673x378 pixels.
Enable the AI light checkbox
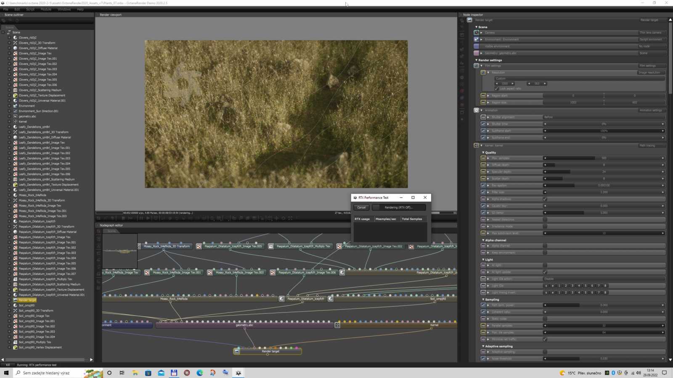click(x=545, y=265)
